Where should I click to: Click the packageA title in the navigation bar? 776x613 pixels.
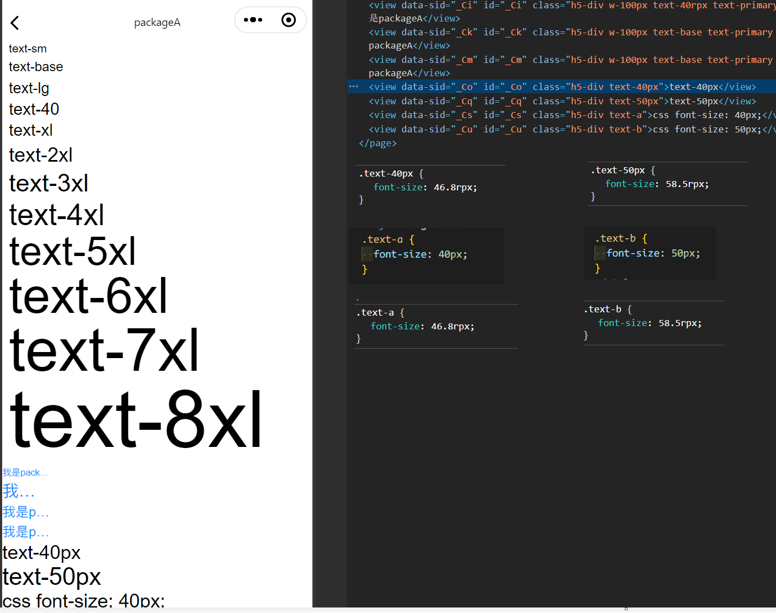click(x=157, y=22)
